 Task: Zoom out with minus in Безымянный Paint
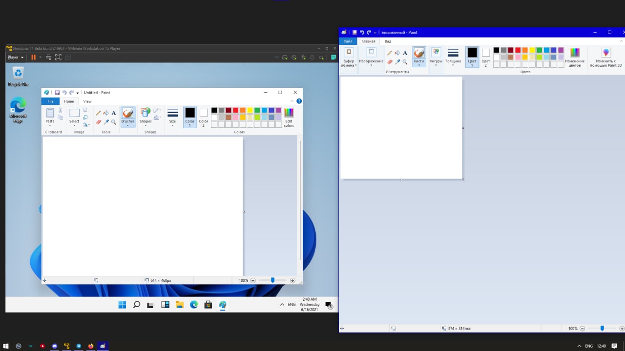tap(582, 329)
